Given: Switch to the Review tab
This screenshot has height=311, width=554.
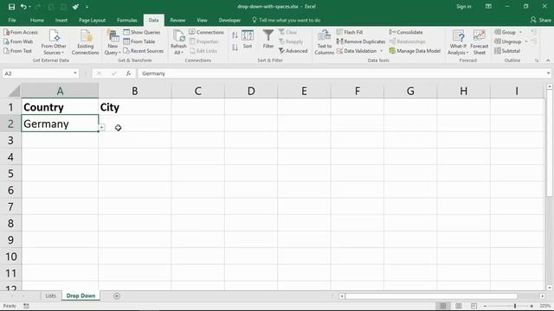Looking at the screenshot, I should (x=177, y=20).
